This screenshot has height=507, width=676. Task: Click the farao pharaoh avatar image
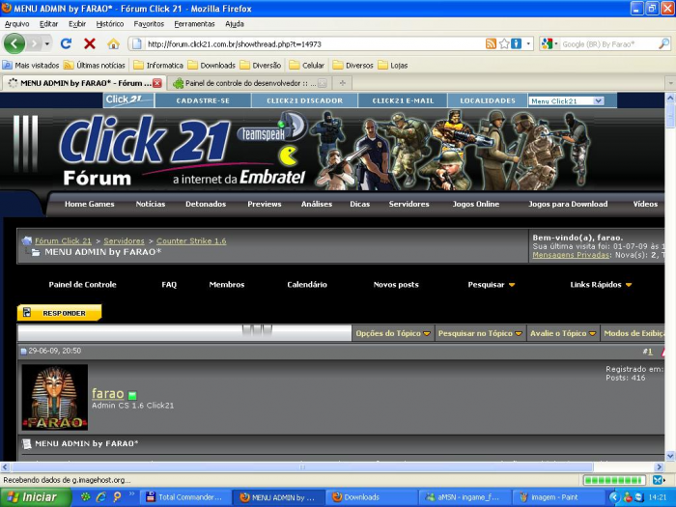(55, 397)
